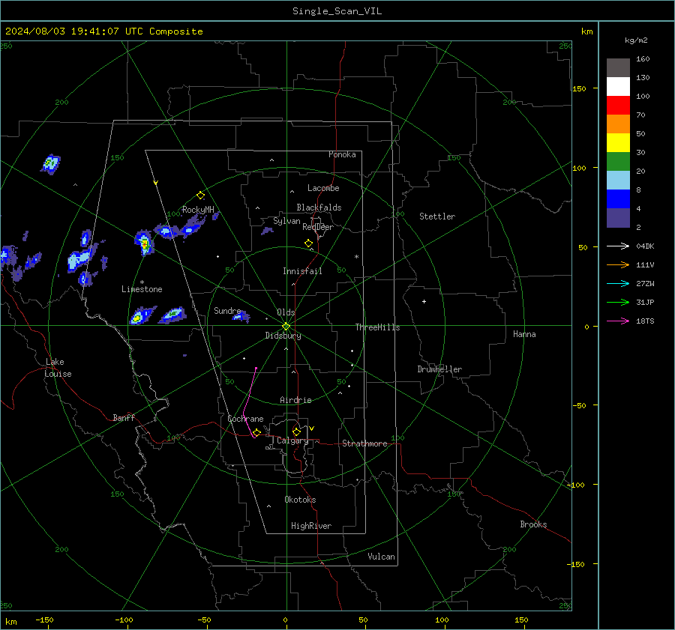Click the Okotoks city label
The width and height of the screenshot is (675, 630).
click(x=300, y=500)
